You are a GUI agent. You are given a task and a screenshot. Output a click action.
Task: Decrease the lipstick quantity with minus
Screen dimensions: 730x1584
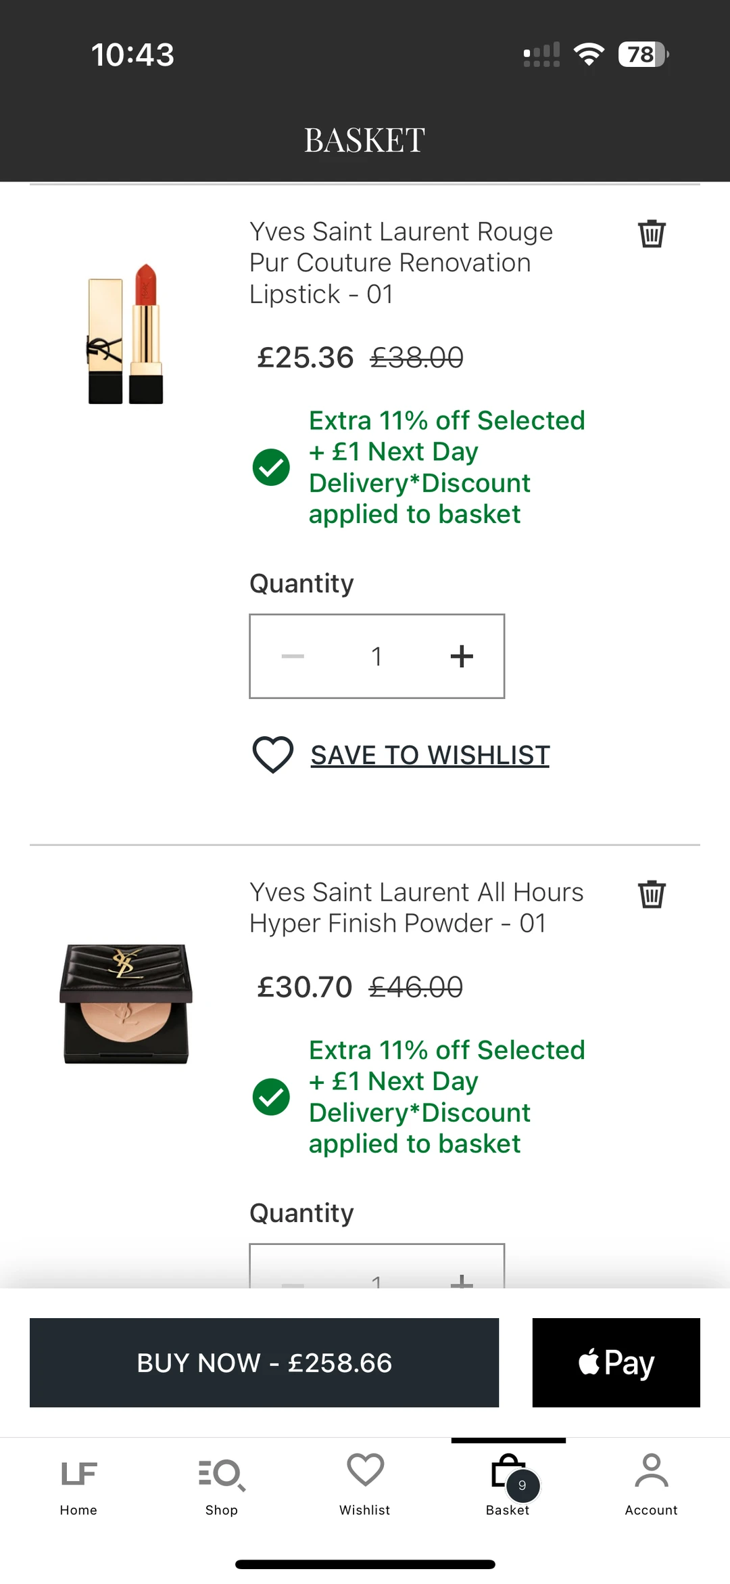[x=293, y=656]
